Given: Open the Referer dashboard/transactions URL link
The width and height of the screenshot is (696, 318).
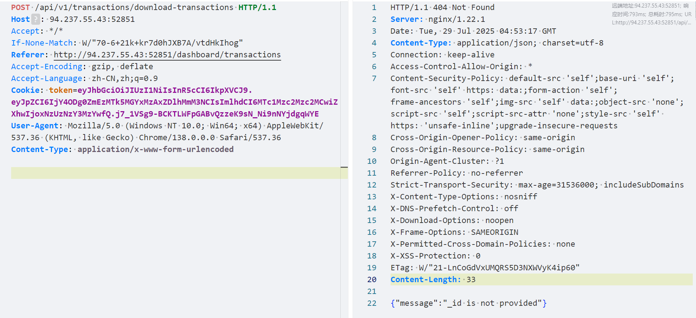Looking at the screenshot, I should tap(167, 54).
